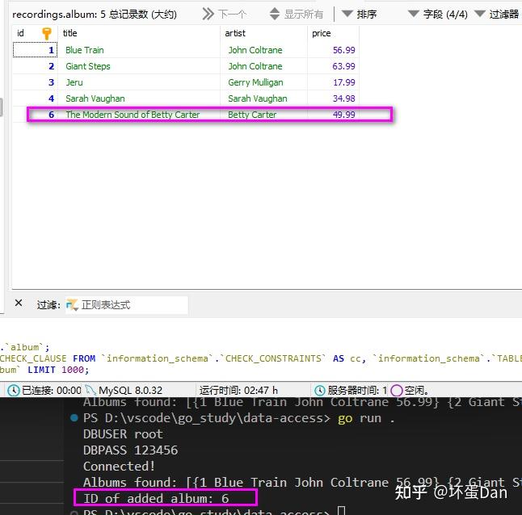
Task: Select the 'Jeru' title cell
Action: pos(139,82)
